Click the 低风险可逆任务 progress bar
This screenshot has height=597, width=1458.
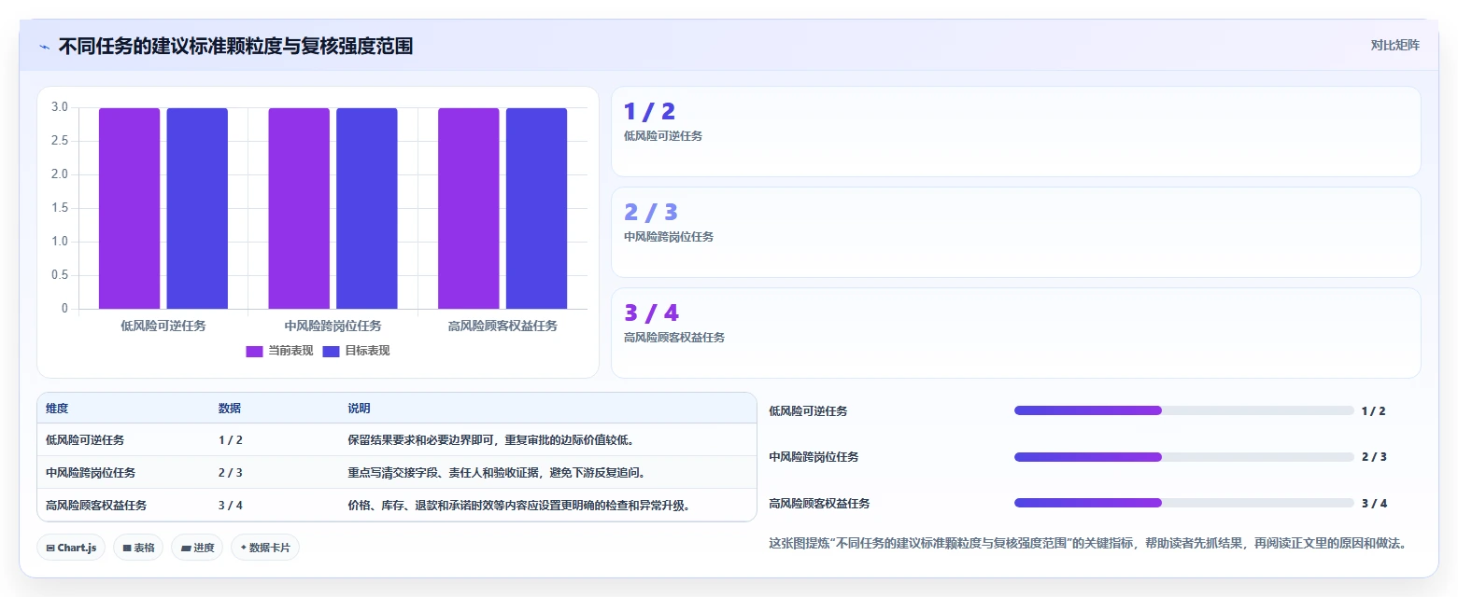click(1183, 410)
